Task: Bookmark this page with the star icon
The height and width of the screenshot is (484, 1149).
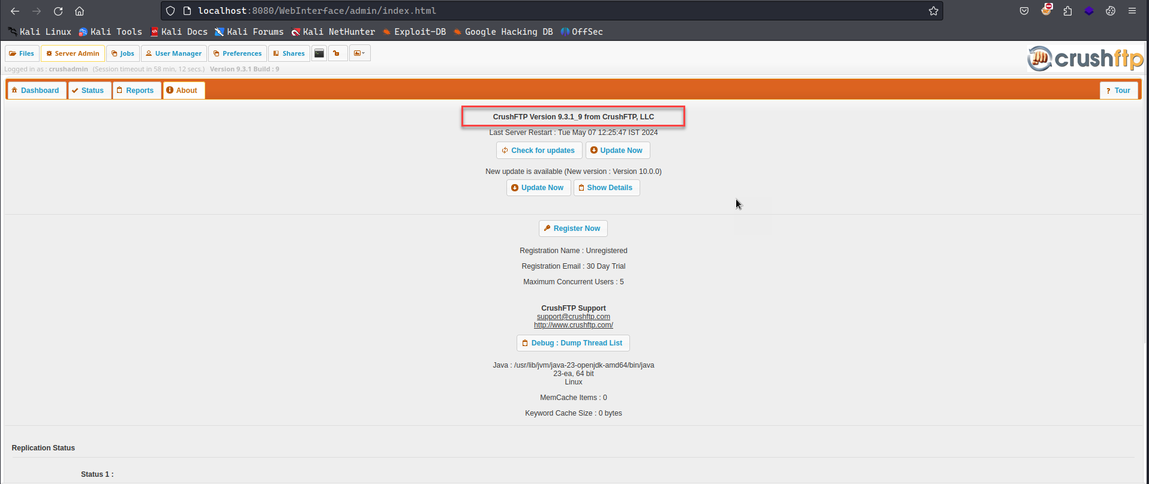Action: 934,11
